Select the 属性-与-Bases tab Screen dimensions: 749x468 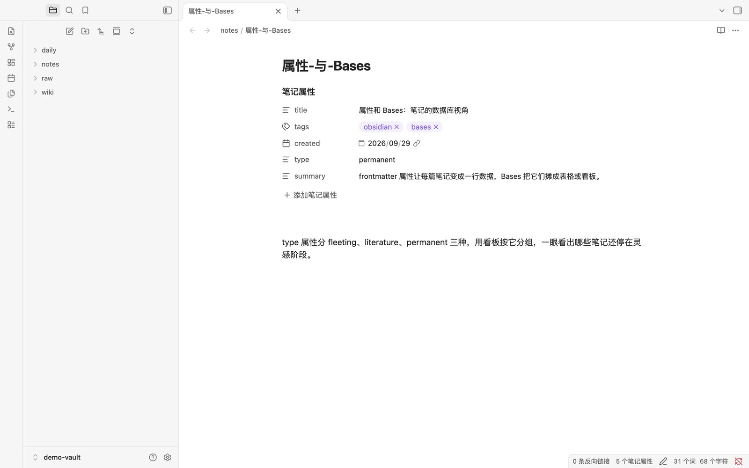tap(235, 11)
